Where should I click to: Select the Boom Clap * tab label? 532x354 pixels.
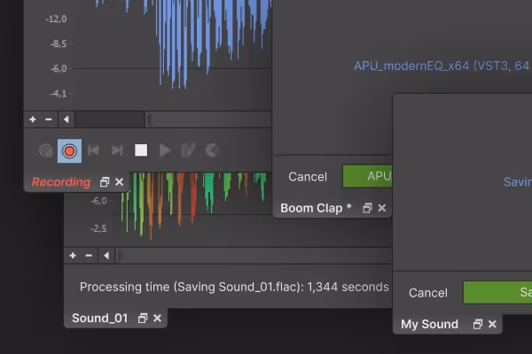pos(316,208)
